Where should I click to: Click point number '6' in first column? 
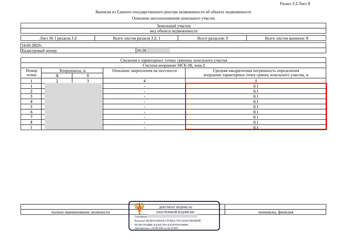[x=31, y=112]
